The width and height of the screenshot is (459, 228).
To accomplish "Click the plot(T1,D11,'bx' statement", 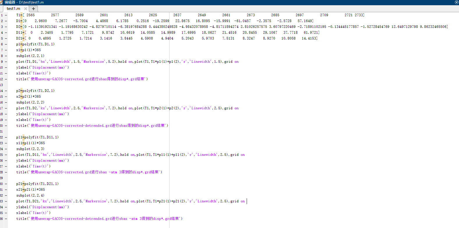I will (x=130, y=155).
